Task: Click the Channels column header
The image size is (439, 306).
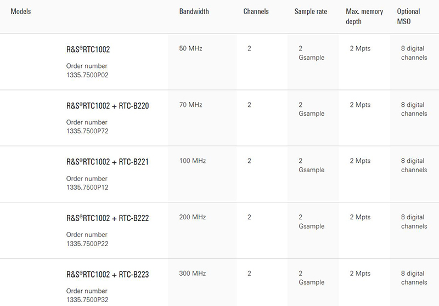Action: [256, 12]
